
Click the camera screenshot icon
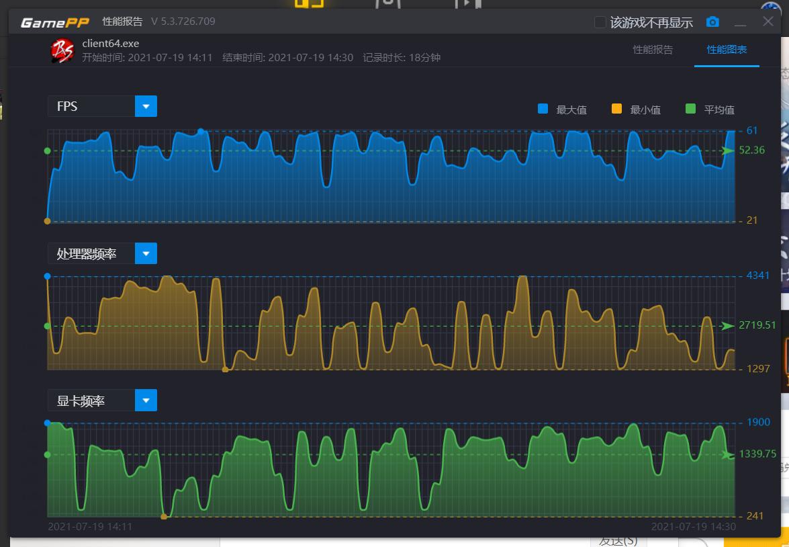click(712, 22)
